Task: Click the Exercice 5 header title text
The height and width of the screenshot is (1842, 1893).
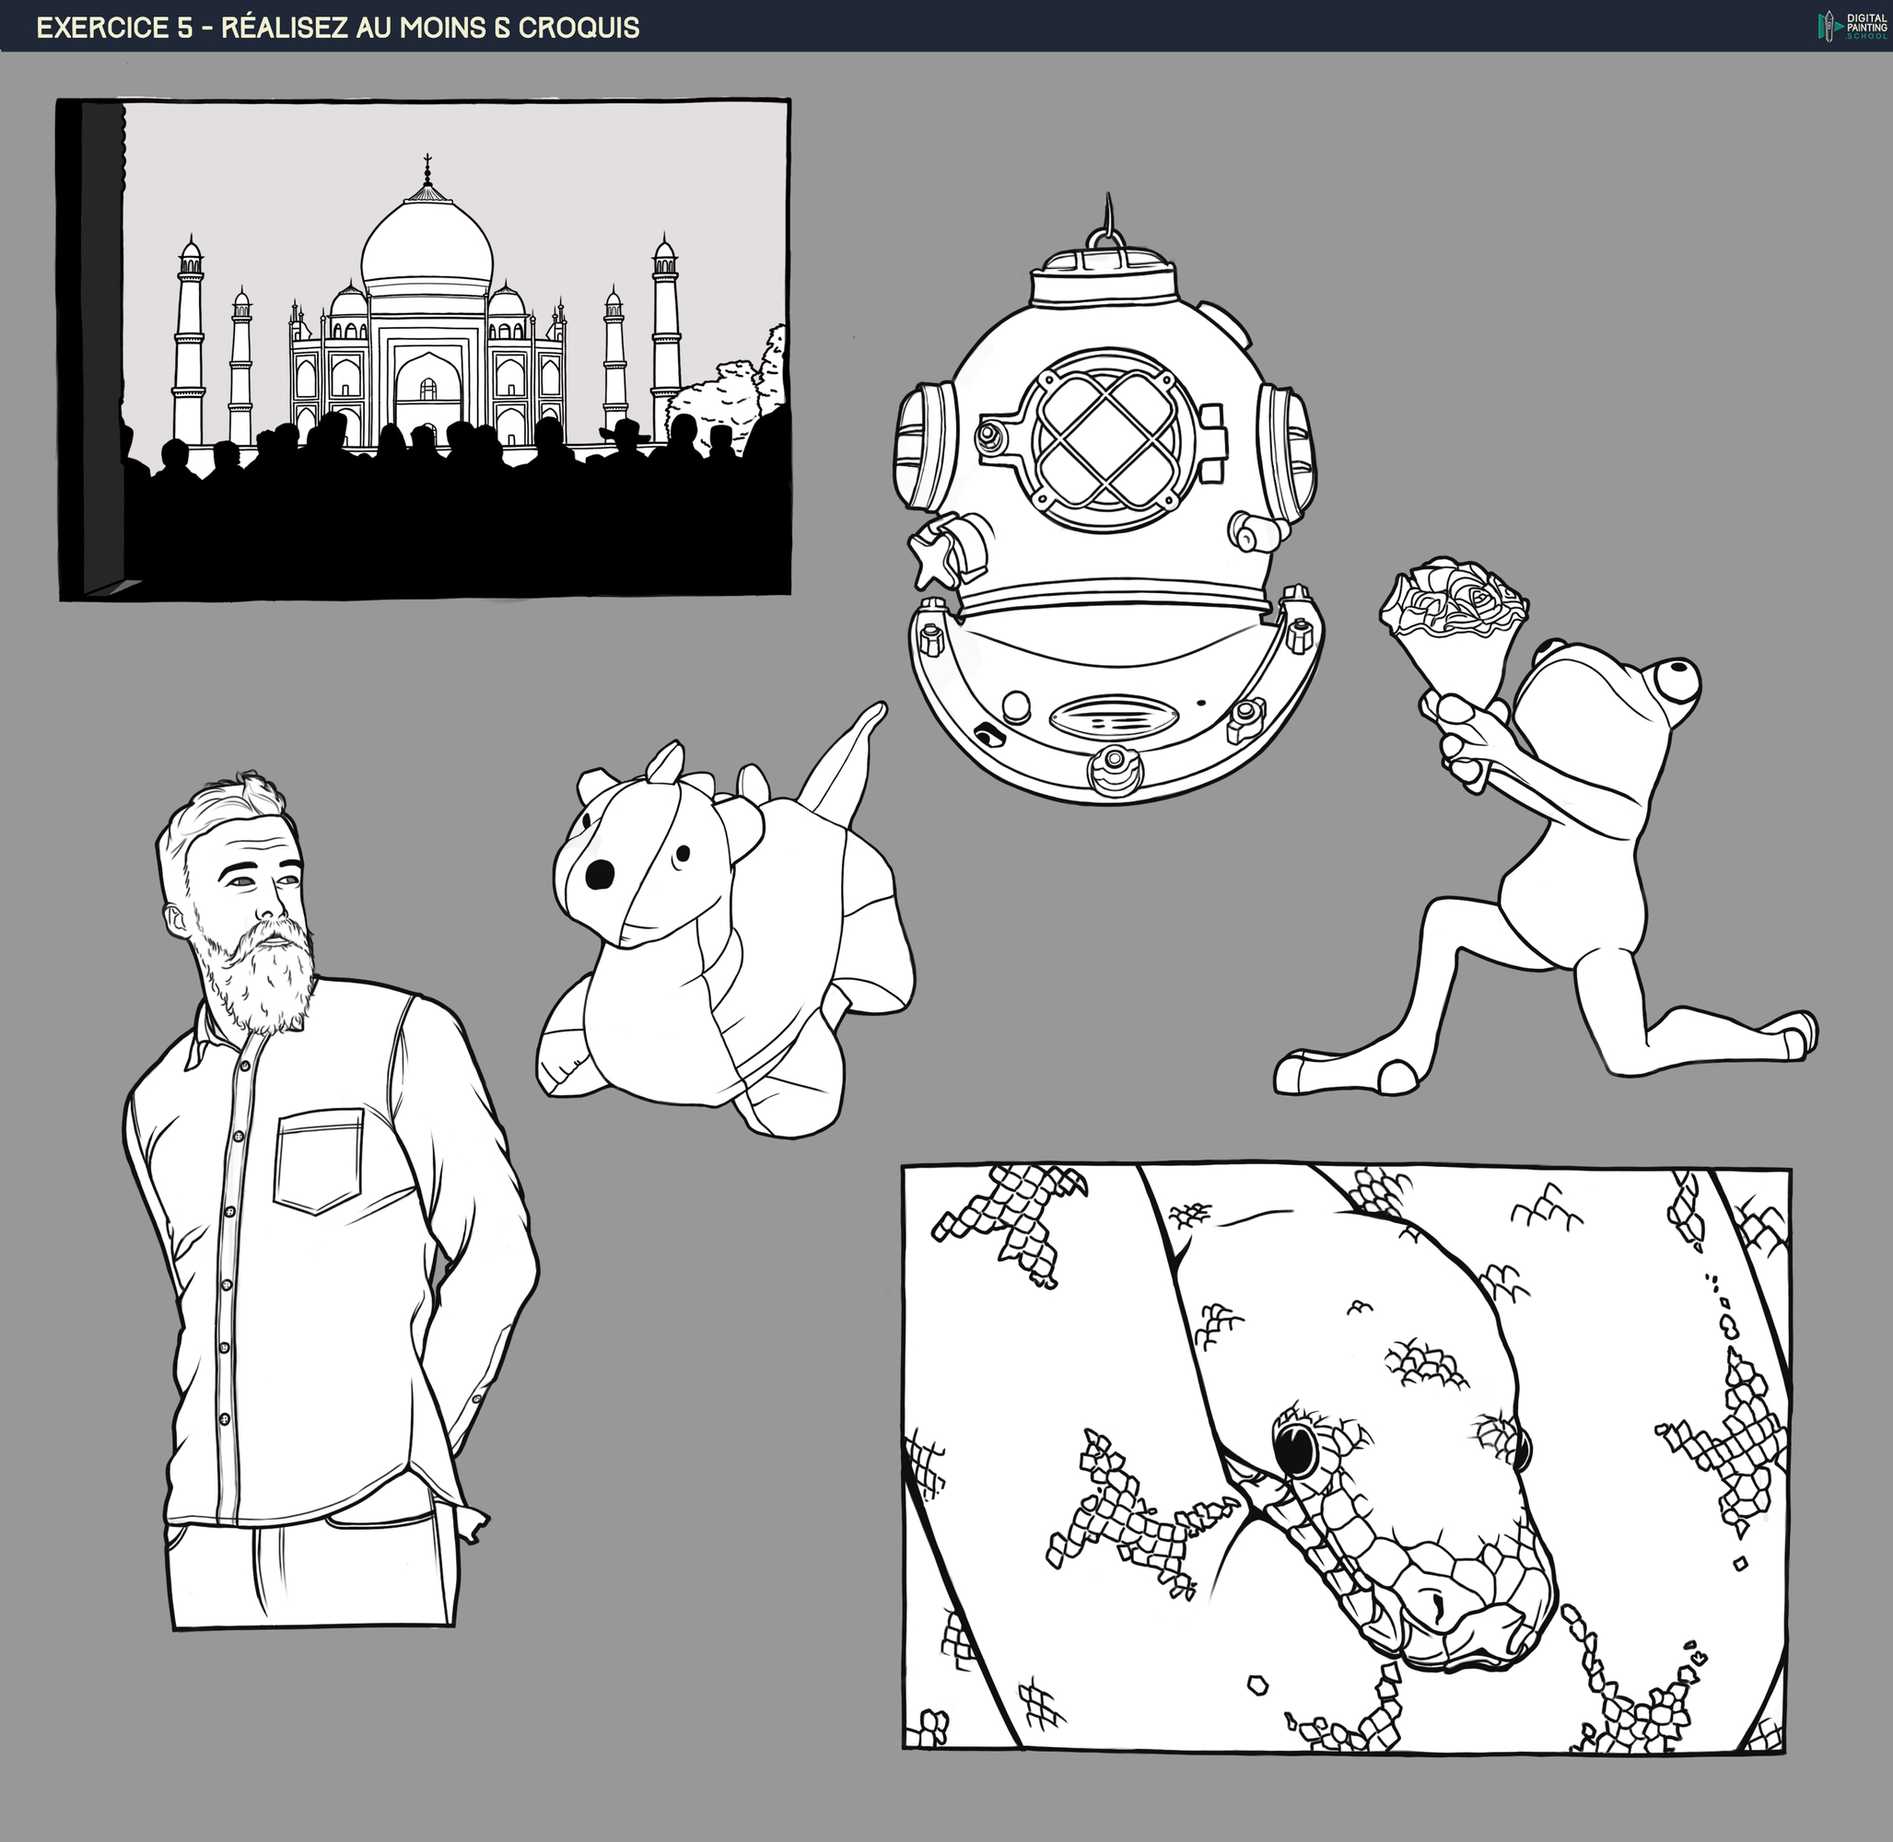Action: [338, 27]
